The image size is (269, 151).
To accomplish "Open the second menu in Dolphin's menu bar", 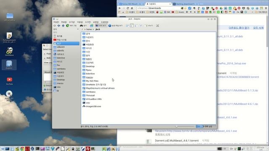I will [x=64, y=22].
